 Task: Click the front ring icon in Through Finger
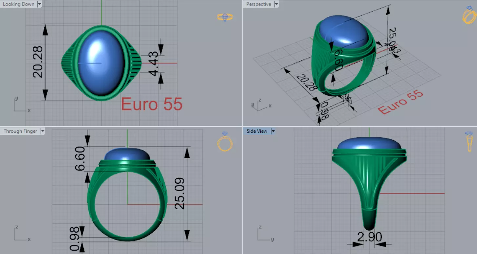225,142
